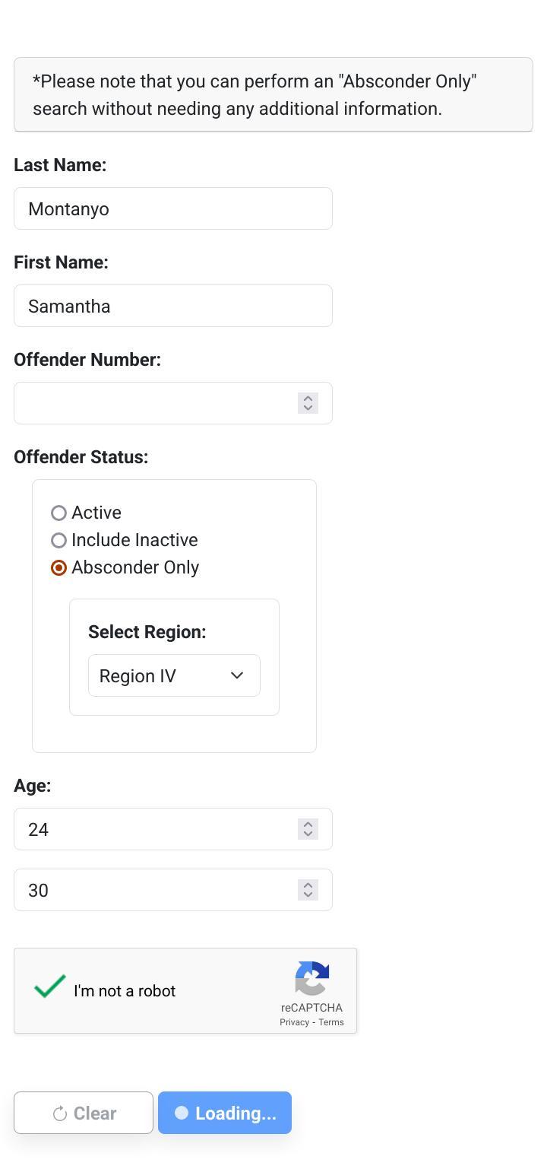Select the First Name text box

[x=172, y=305]
